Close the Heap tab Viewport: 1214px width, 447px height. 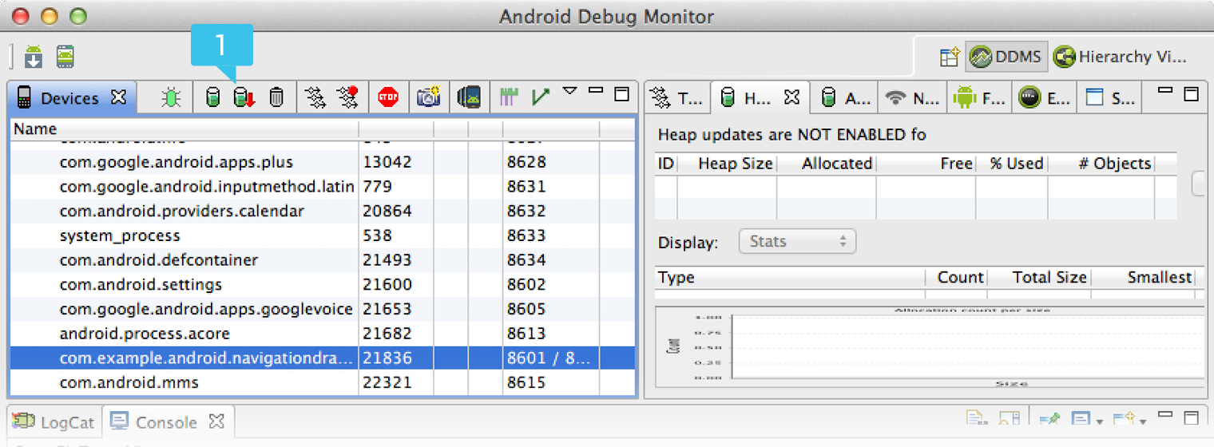(x=791, y=97)
